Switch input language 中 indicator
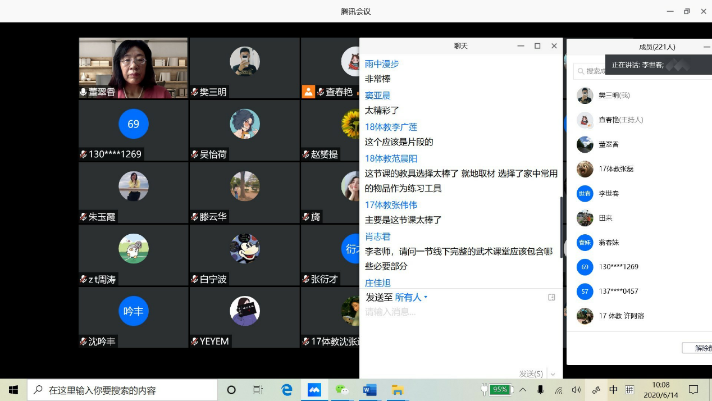712x401 pixels. point(614,390)
